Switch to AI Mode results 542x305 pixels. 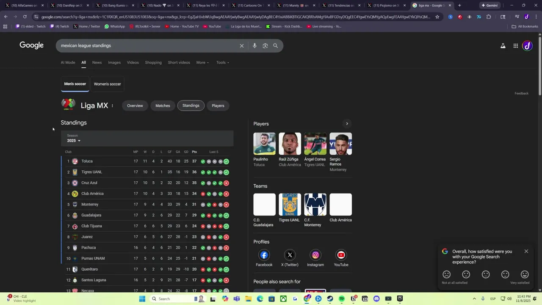(68, 62)
